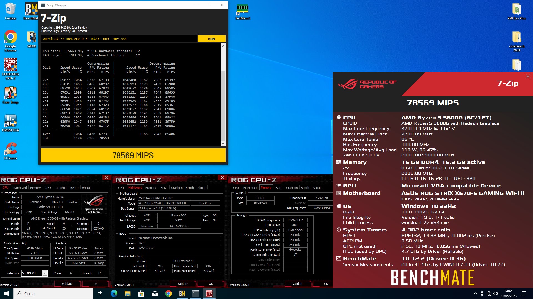Select SPD tab in first CPU-Z
The width and height of the screenshot is (533, 299).
[48, 188]
